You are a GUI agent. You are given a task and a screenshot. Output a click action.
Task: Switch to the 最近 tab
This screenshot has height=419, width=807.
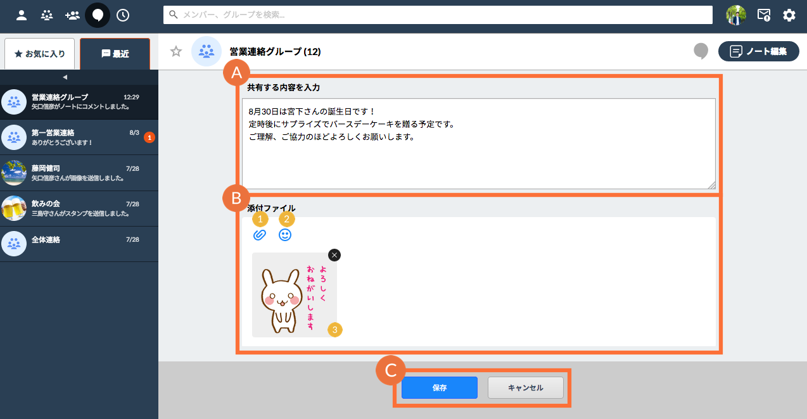click(115, 54)
